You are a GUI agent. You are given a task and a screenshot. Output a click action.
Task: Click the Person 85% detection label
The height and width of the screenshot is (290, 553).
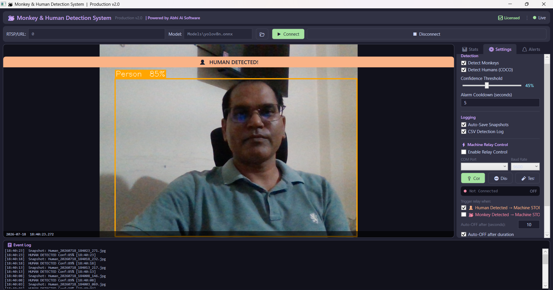coord(141,74)
